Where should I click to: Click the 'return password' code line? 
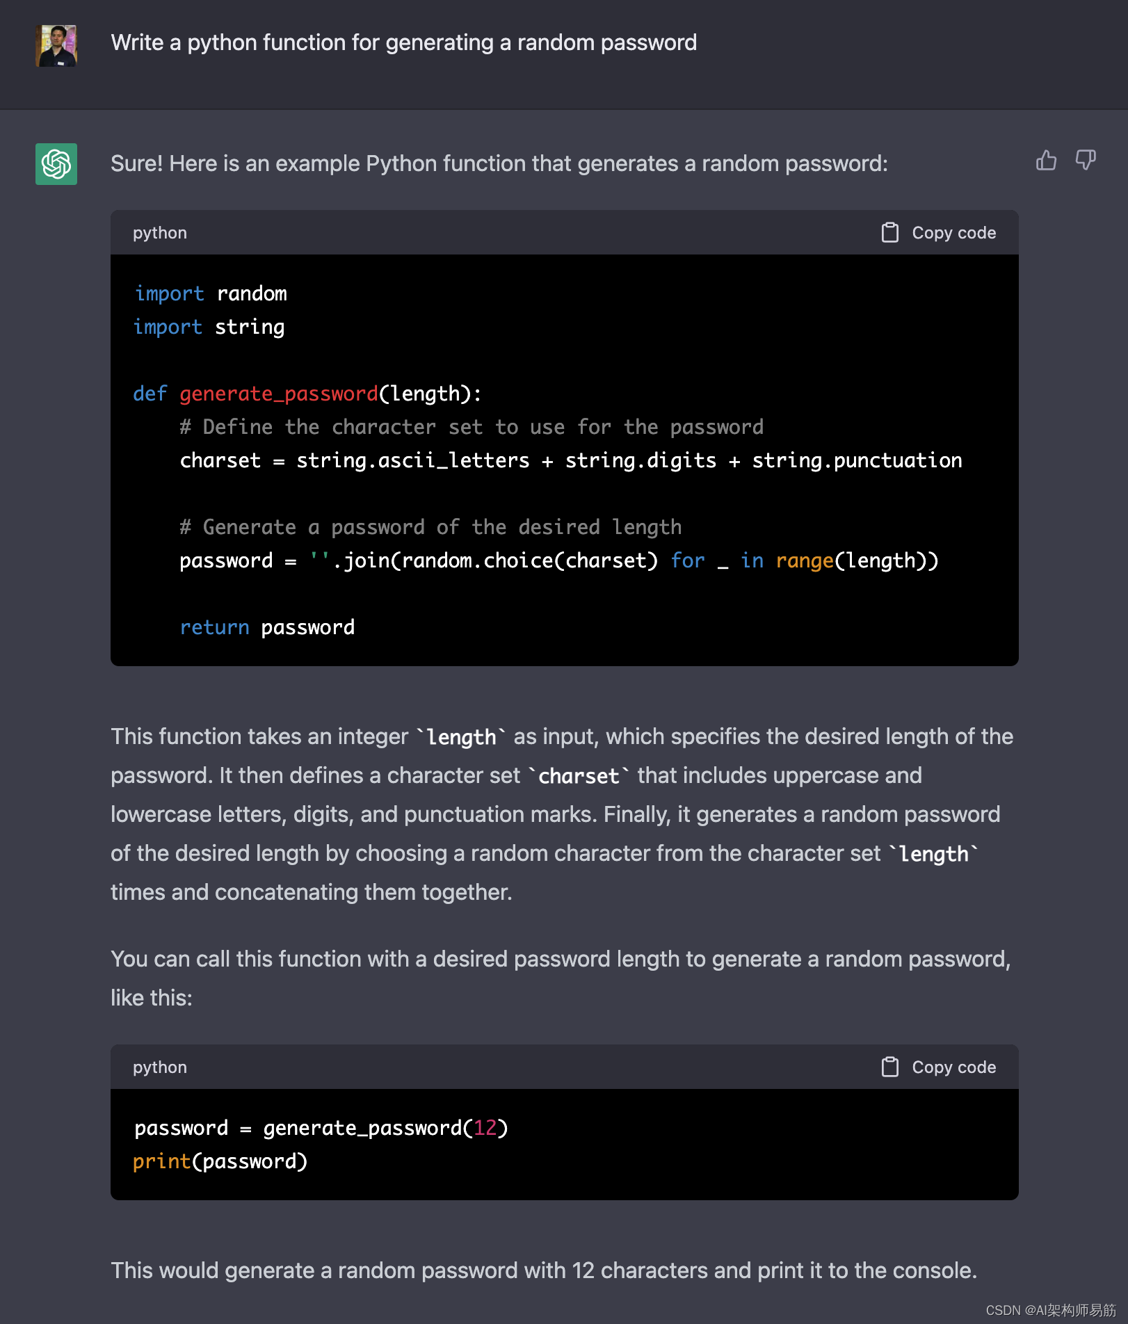(x=267, y=627)
